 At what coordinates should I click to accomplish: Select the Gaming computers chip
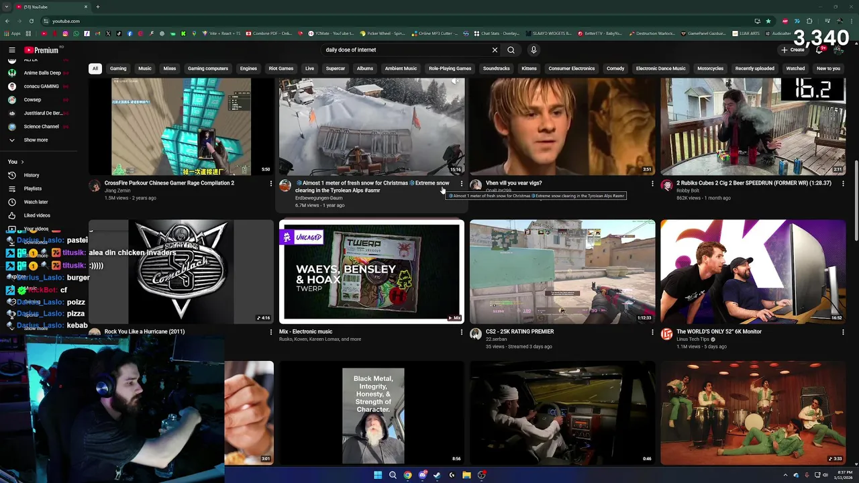click(x=208, y=68)
